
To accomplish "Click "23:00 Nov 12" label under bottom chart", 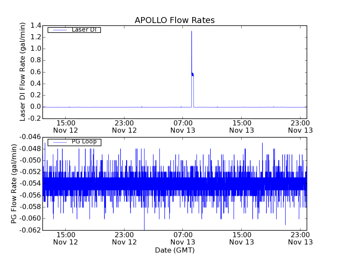I will pos(124,238).
